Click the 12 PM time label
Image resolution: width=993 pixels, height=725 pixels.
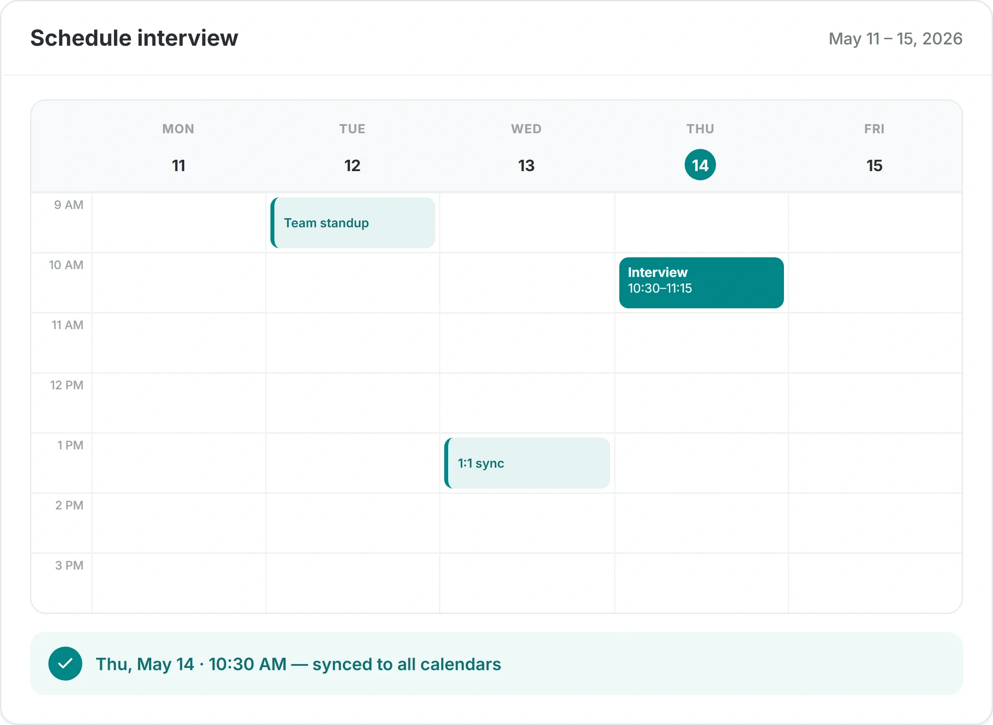pyautogui.click(x=67, y=385)
